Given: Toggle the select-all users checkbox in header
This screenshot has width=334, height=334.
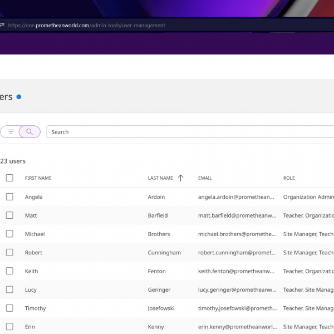Looking at the screenshot, I should 9,178.
